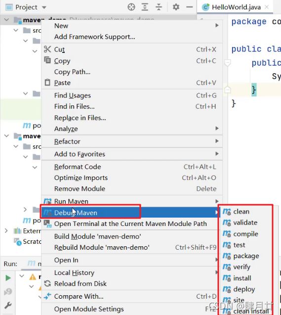Switch to HelloWorld.java editor tab

click(x=236, y=7)
